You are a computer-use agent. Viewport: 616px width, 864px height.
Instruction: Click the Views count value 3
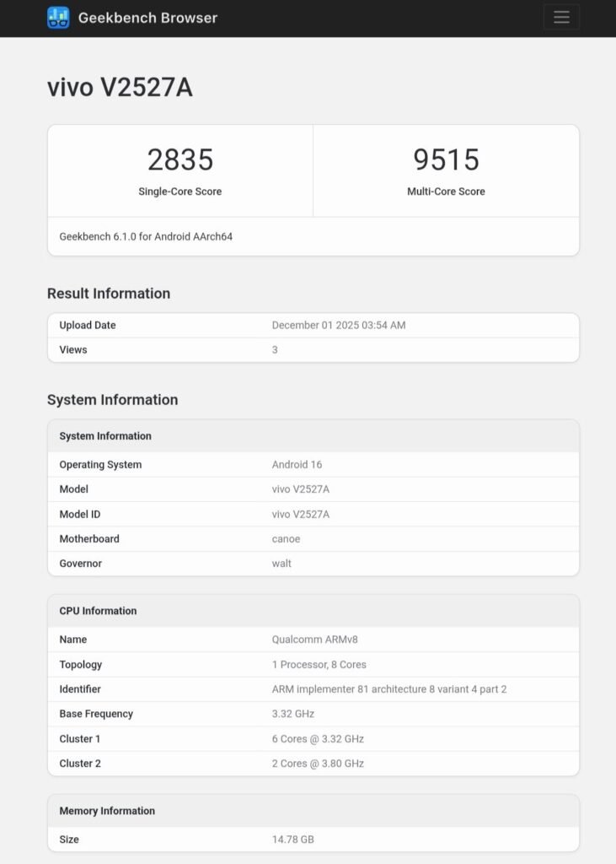click(x=275, y=349)
